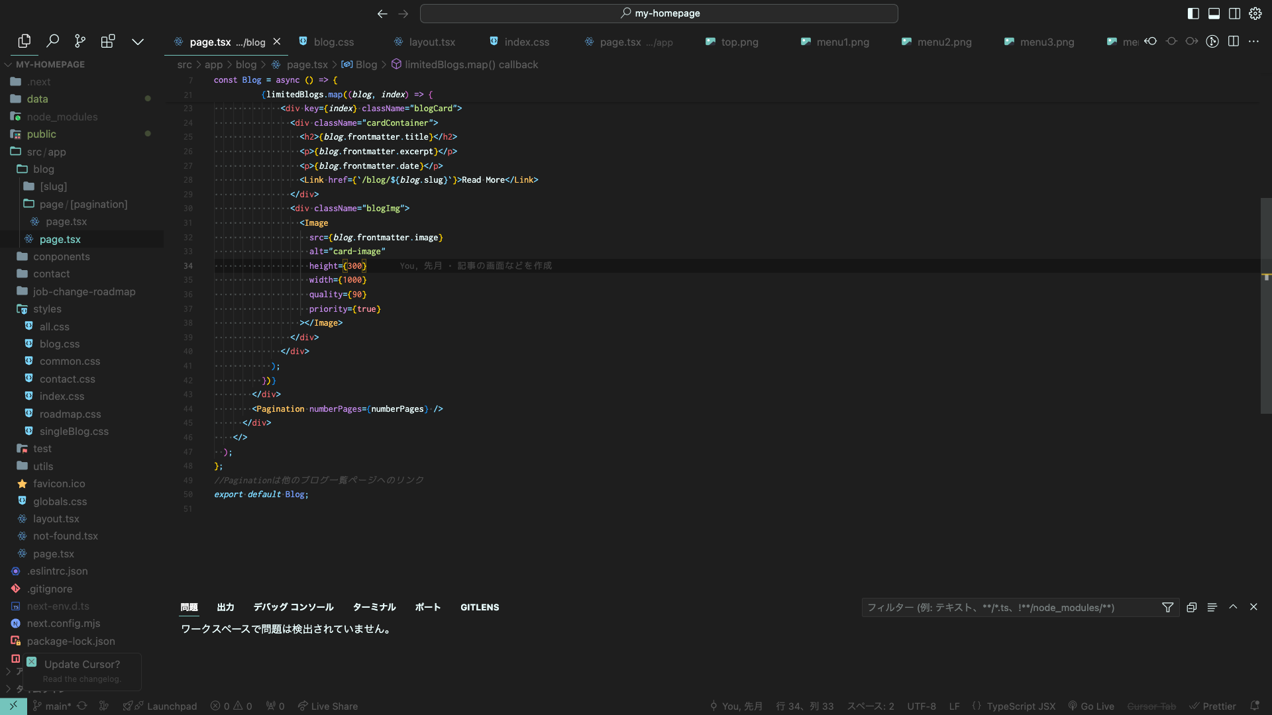Open editor more actions ellipsis
The width and height of the screenshot is (1272, 715).
1253,41
